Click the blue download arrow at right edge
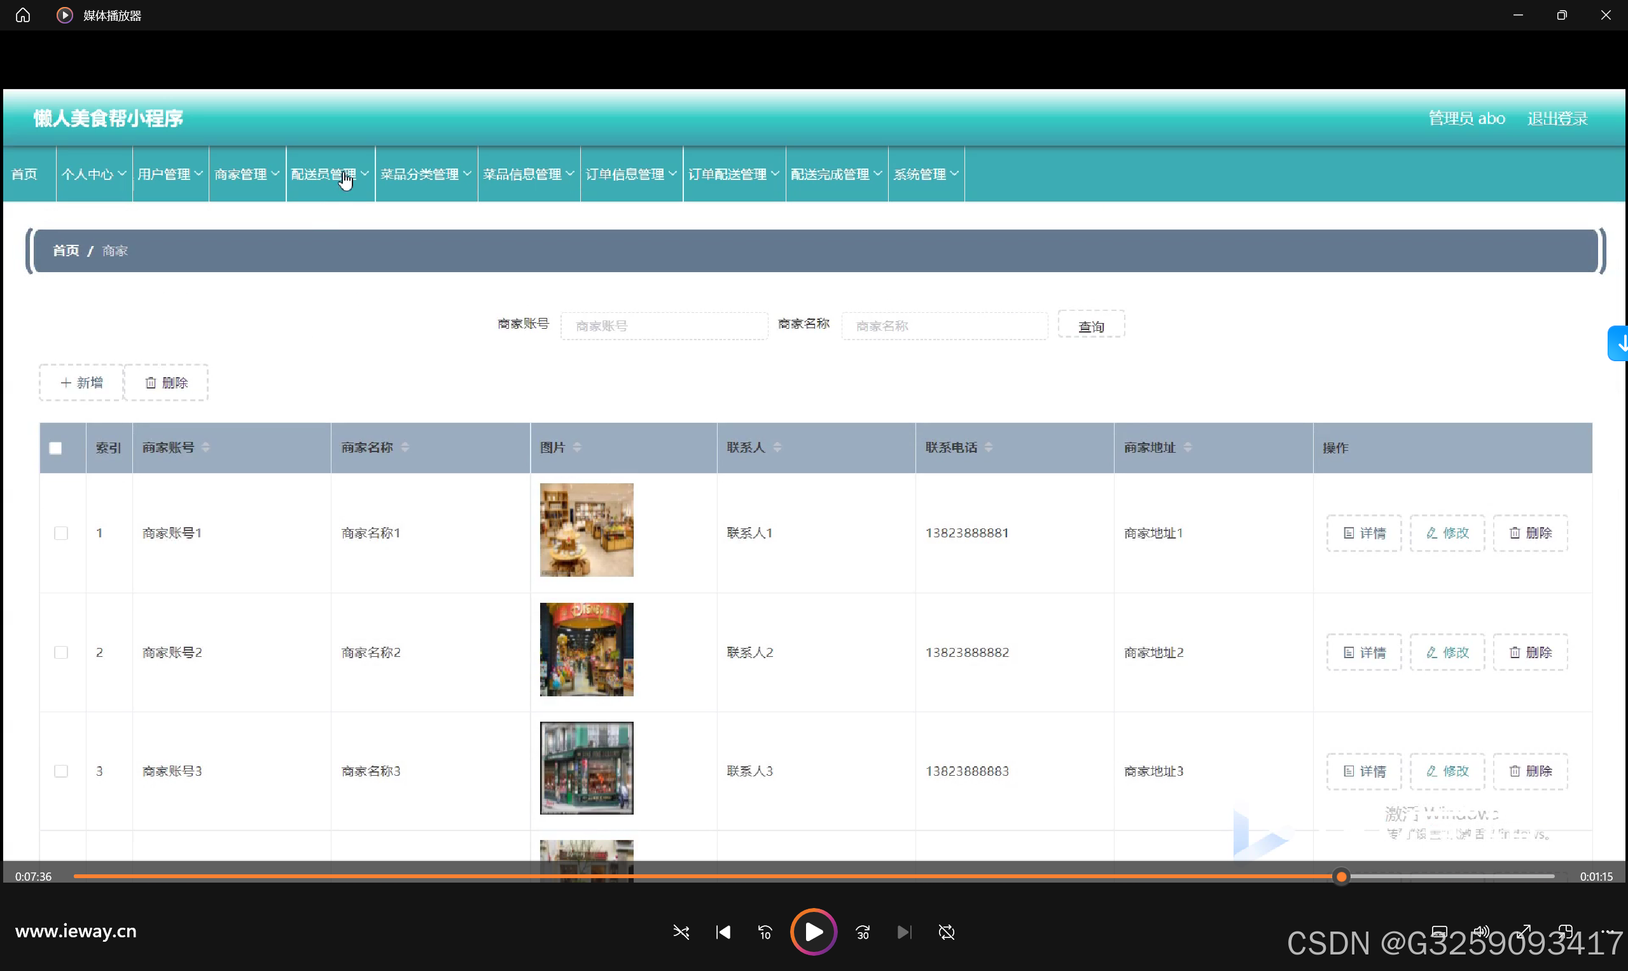This screenshot has height=971, width=1628. 1618,343
